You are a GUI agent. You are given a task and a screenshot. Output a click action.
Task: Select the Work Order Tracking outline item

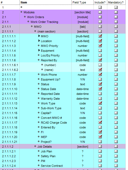pyautogui.click(x=44, y=22)
